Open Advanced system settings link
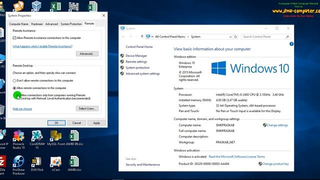 [x=142, y=73]
